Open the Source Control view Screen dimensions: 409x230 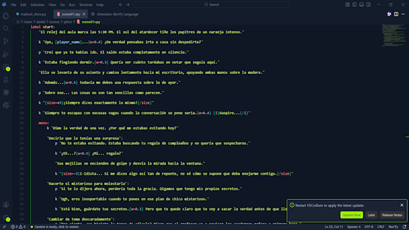6,41
